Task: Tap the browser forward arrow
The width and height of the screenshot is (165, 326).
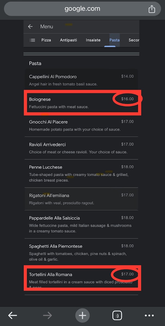Action: pyautogui.click(x=47, y=315)
